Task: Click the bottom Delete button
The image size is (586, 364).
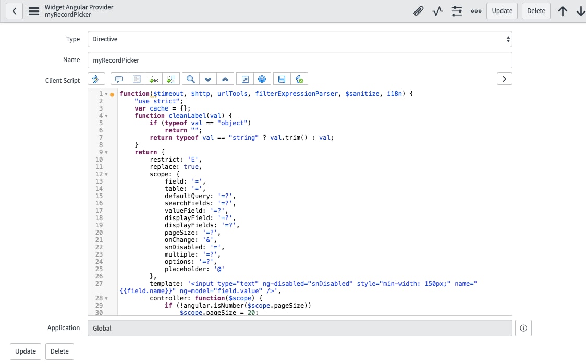Action: (59, 351)
